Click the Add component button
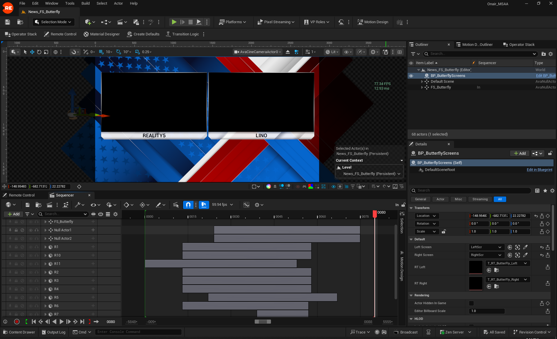The image size is (557, 339). coord(520,154)
